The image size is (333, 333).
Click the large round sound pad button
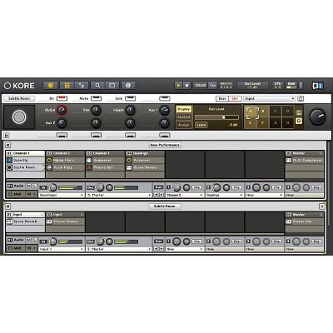pyautogui.click(x=19, y=117)
